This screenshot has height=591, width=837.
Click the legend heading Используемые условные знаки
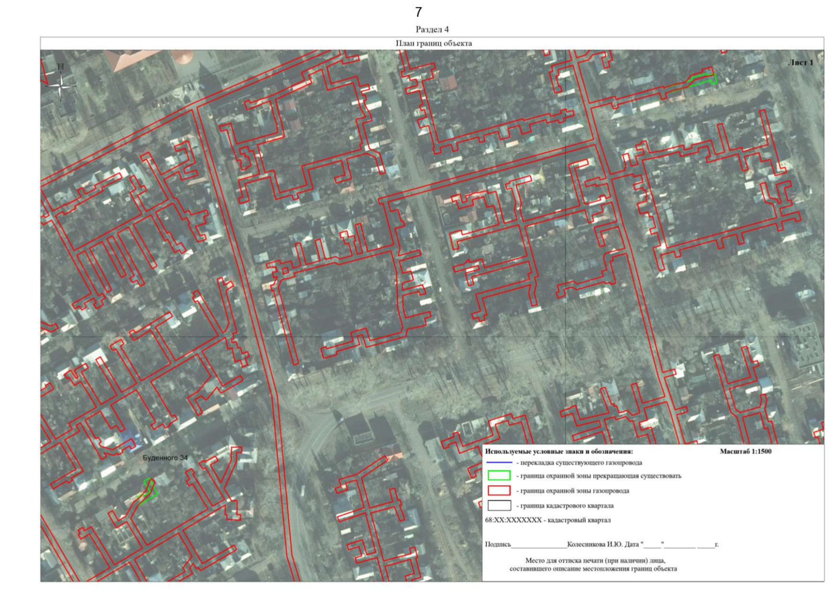[x=559, y=451]
